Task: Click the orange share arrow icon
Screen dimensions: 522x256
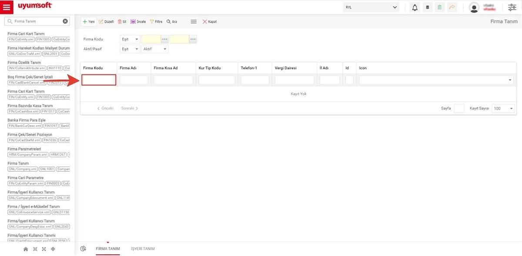Action: click(452, 7)
